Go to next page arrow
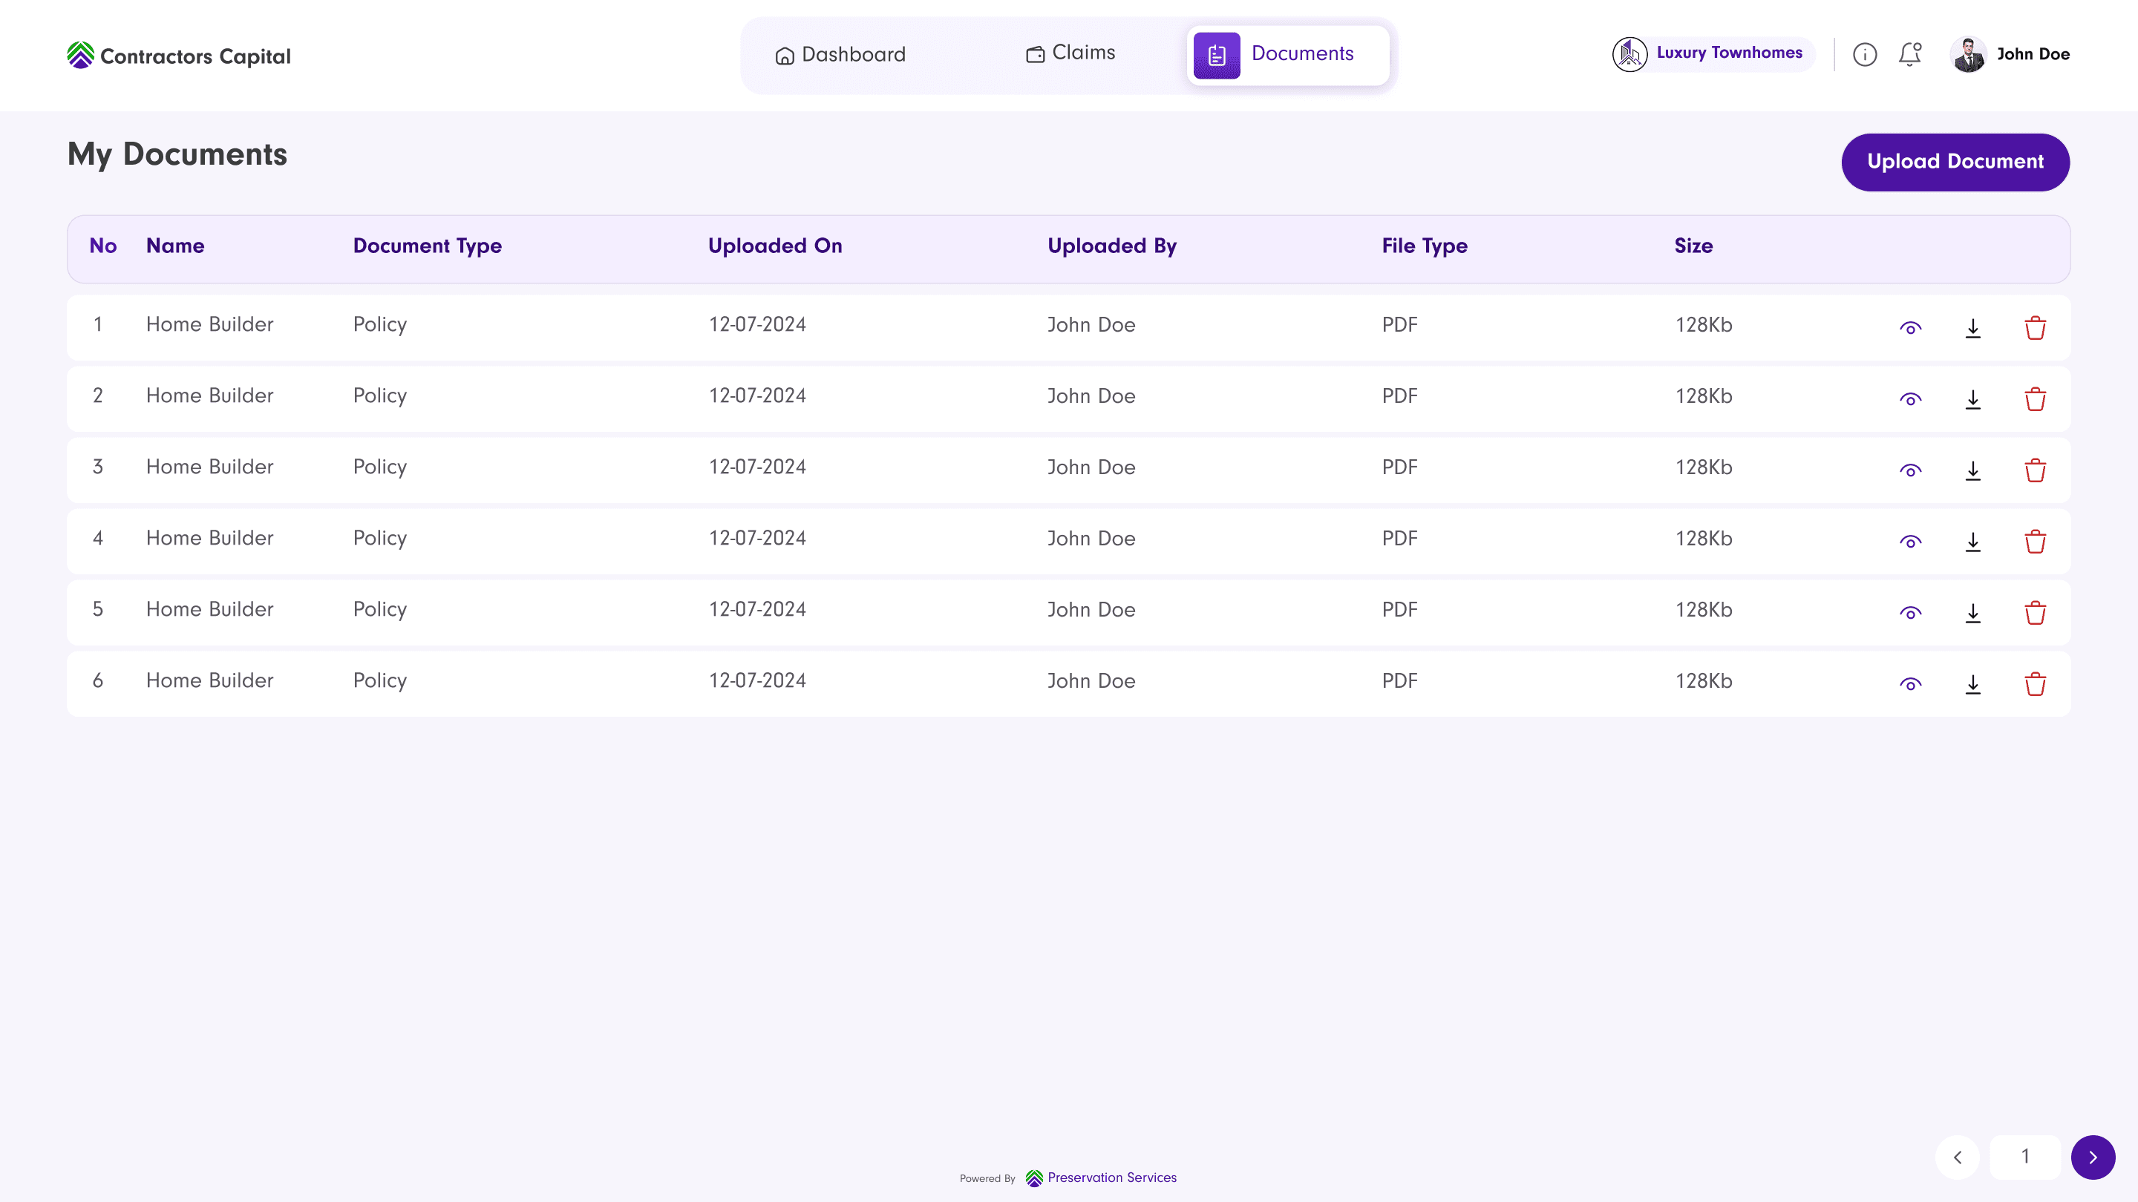2138x1202 pixels. [2093, 1157]
